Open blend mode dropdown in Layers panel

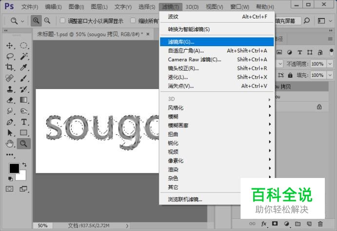tap(280, 64)
